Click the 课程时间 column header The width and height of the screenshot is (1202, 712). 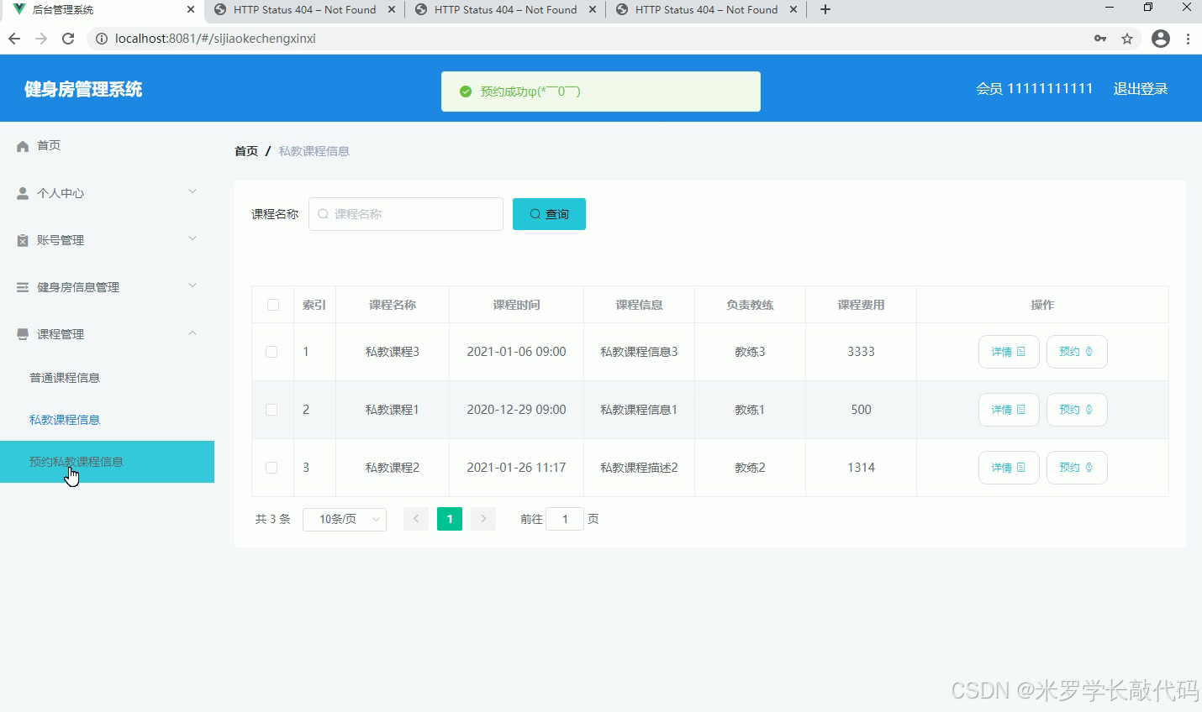[x=516, y=305]
